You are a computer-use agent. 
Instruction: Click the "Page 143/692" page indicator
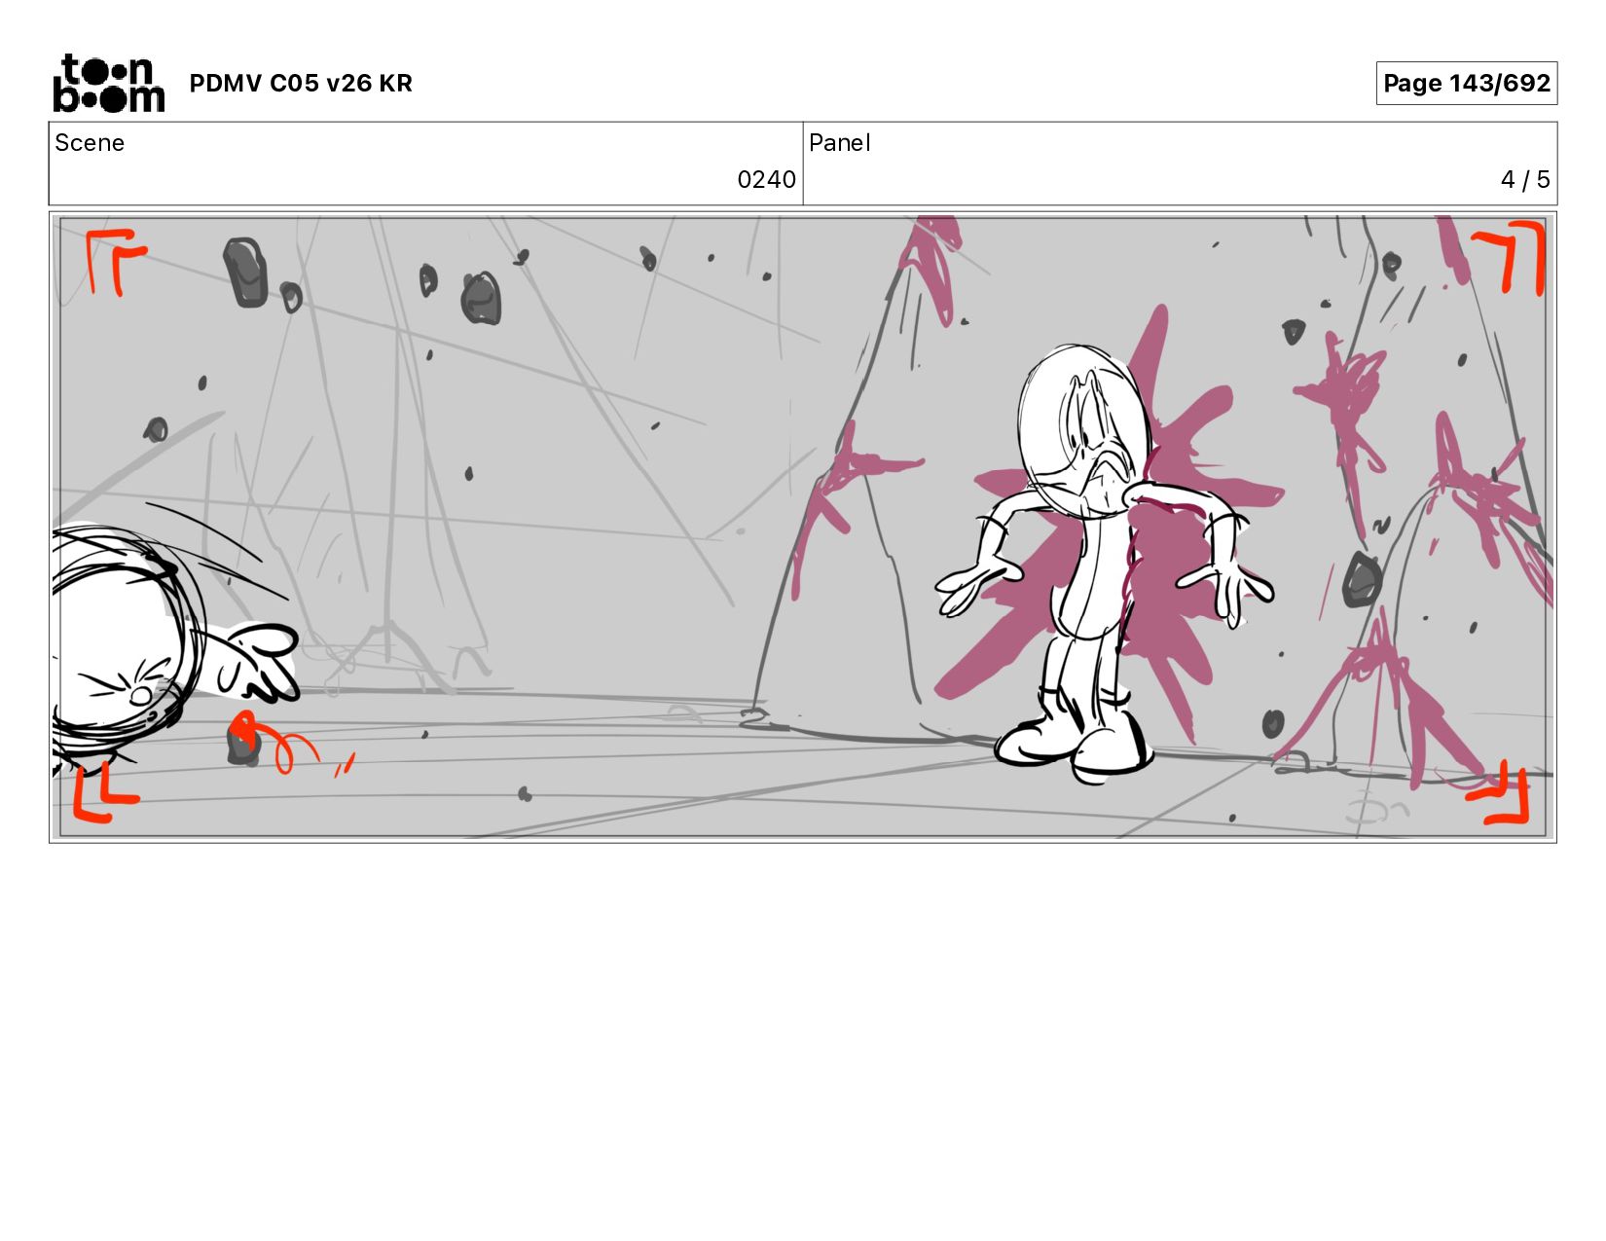pyautogui.click(x=1466, y=83)
